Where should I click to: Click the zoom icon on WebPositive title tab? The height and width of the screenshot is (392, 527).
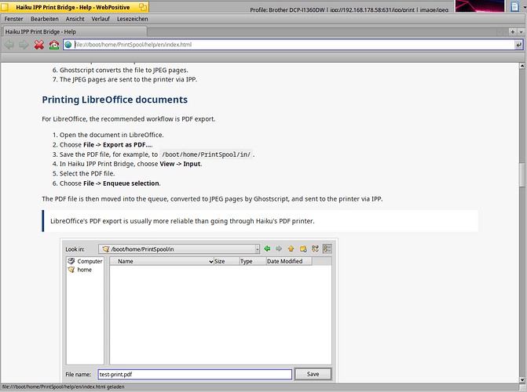[x=143, y=7]
